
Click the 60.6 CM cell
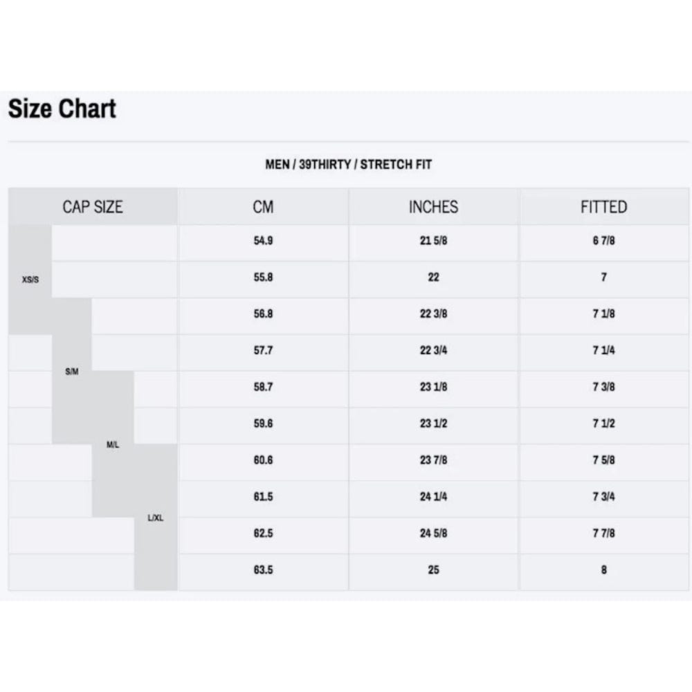[x=263, y=460]
